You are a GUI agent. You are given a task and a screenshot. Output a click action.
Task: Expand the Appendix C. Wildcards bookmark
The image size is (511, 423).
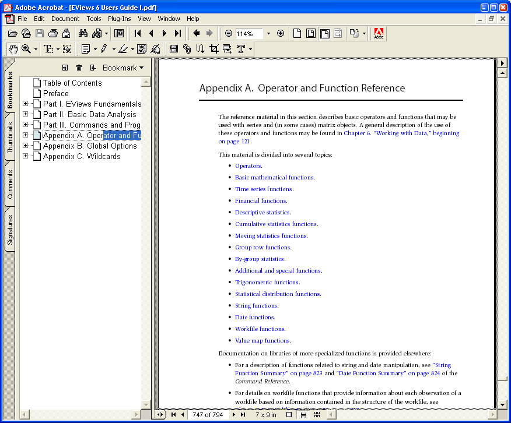coord(26,156)
